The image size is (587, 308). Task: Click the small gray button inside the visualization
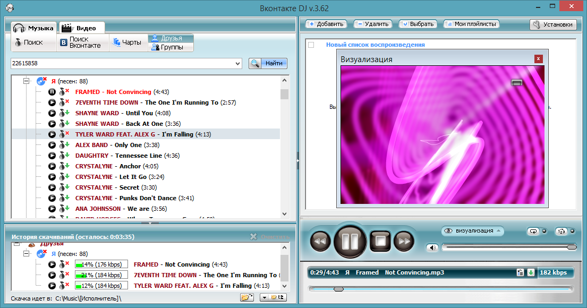coord(517,83)
